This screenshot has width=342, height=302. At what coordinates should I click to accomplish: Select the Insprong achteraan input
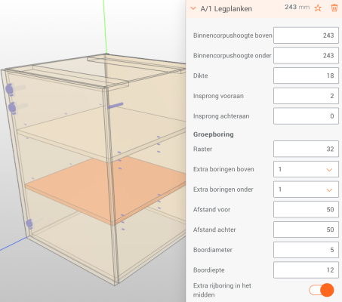click(306, 116)
